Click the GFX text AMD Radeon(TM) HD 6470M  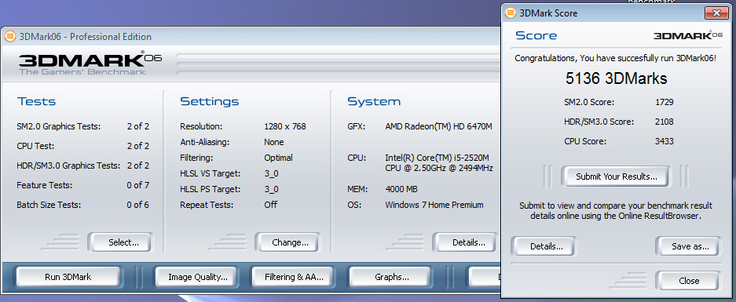[438, 126]
